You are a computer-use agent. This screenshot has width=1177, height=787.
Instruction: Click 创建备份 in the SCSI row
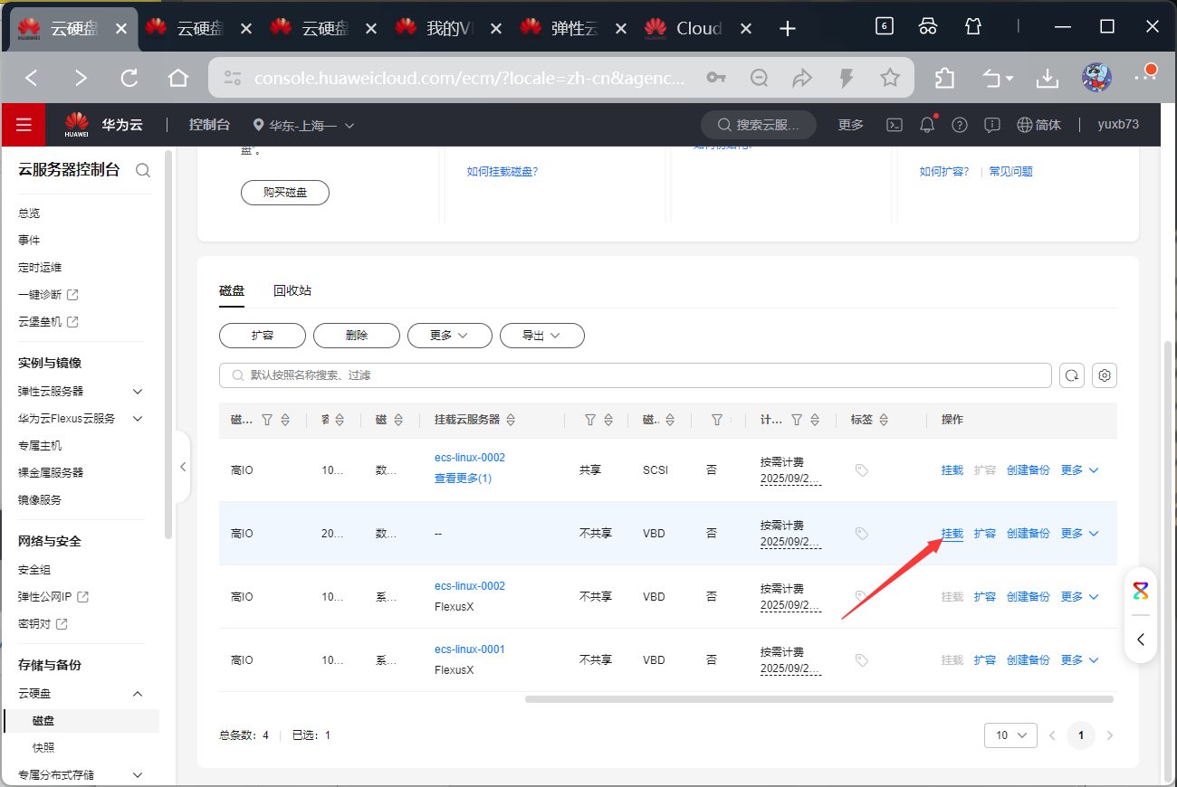point(1029,470)
